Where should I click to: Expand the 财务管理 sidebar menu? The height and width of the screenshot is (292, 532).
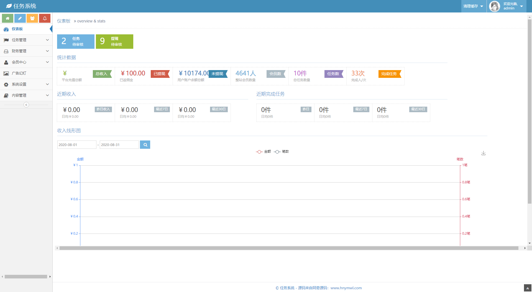pyautogui.click(x=26, y=51)
